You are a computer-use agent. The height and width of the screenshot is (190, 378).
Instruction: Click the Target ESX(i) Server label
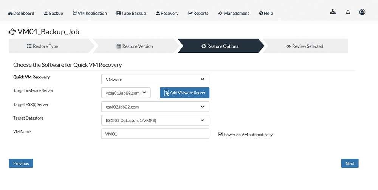(x=31, y=104)
